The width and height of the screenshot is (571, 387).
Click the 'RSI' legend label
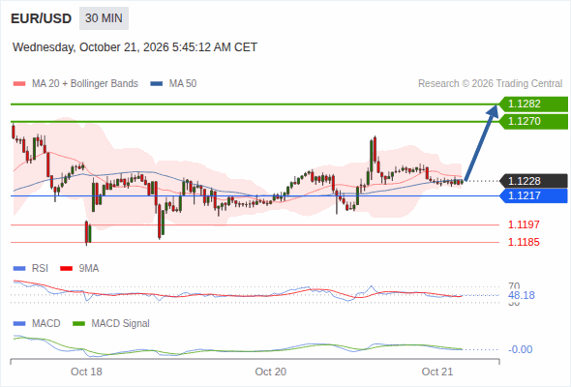[x=40, y=269]
